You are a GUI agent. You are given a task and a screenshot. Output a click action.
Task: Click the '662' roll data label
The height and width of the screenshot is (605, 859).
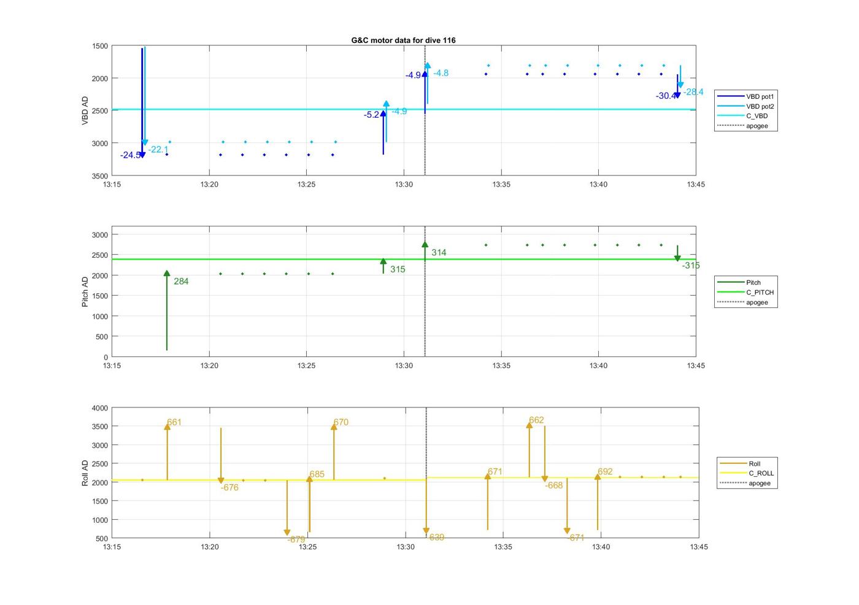coord(536,420)
